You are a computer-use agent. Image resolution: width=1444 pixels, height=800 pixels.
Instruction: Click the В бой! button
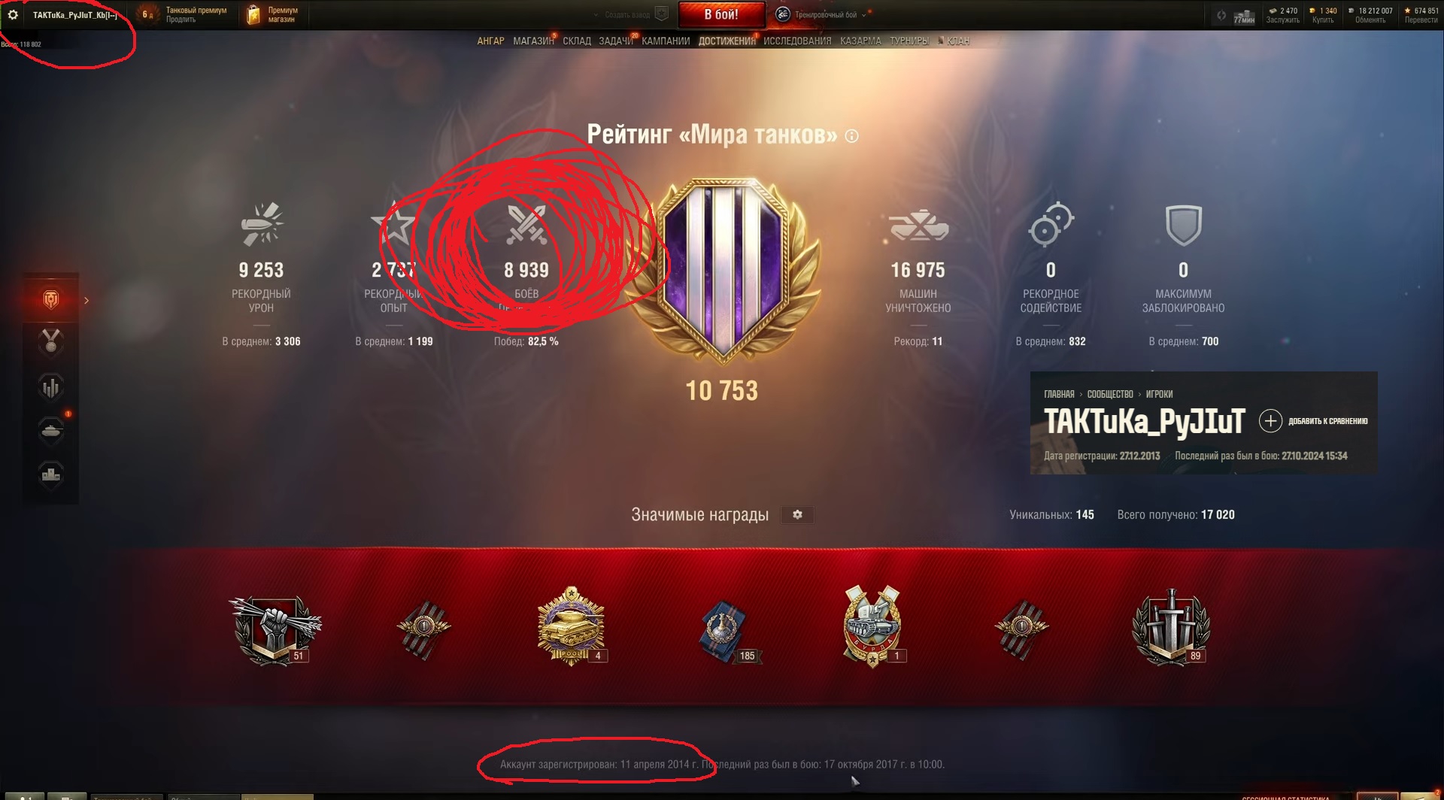[x=721, y=14]
